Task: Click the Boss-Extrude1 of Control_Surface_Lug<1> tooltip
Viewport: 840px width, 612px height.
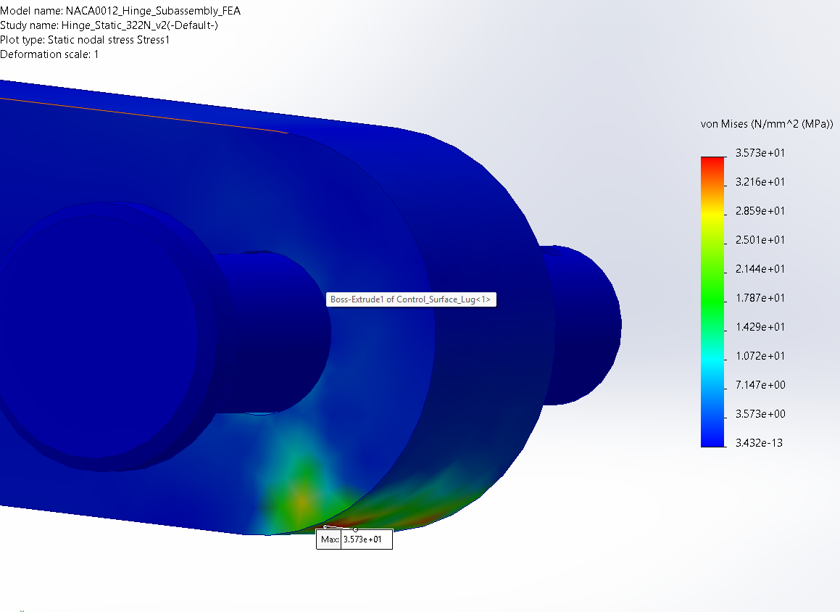Action: tap(411, 299)
